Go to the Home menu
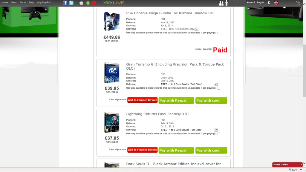306x172 pixels. (x=5, y=2)
